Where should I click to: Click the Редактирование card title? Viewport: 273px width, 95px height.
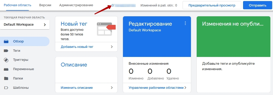coord(150,24)
